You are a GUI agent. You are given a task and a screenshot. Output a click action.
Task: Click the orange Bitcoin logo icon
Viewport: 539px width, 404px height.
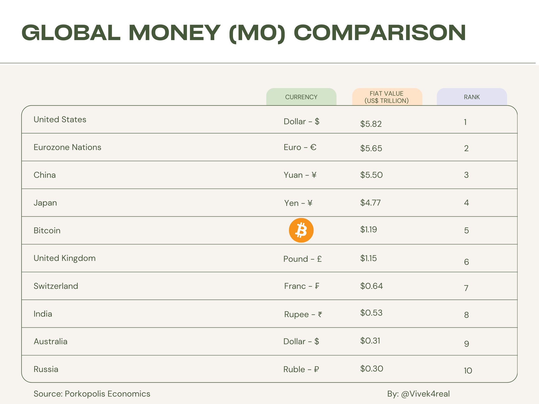tap(301, 230)
